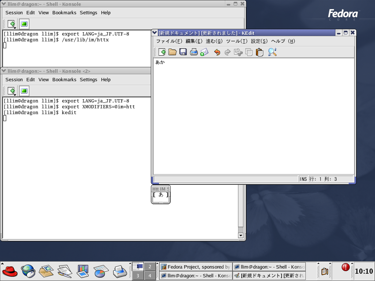Activate bottom-row llim@dragon Konsole taskbar entry
The height and width of the screenshot is (281, 375).
196,276
